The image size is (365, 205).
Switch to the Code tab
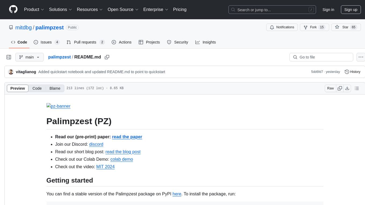coord(19,42)
